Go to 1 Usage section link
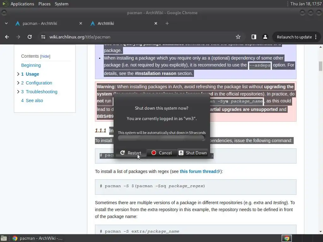The image size is (323, 242). click(x=30, y=74)
